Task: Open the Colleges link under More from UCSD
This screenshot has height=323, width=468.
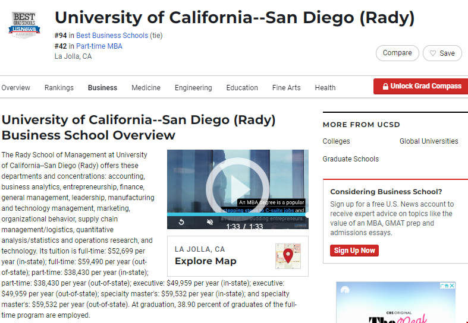Action: coord(336,141)
